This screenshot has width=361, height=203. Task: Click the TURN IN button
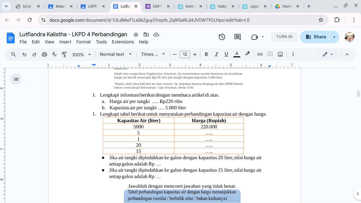(284, 37)
